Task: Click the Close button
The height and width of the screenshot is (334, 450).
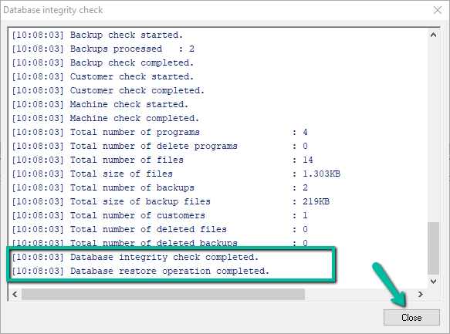Action: tap(411, 317)
